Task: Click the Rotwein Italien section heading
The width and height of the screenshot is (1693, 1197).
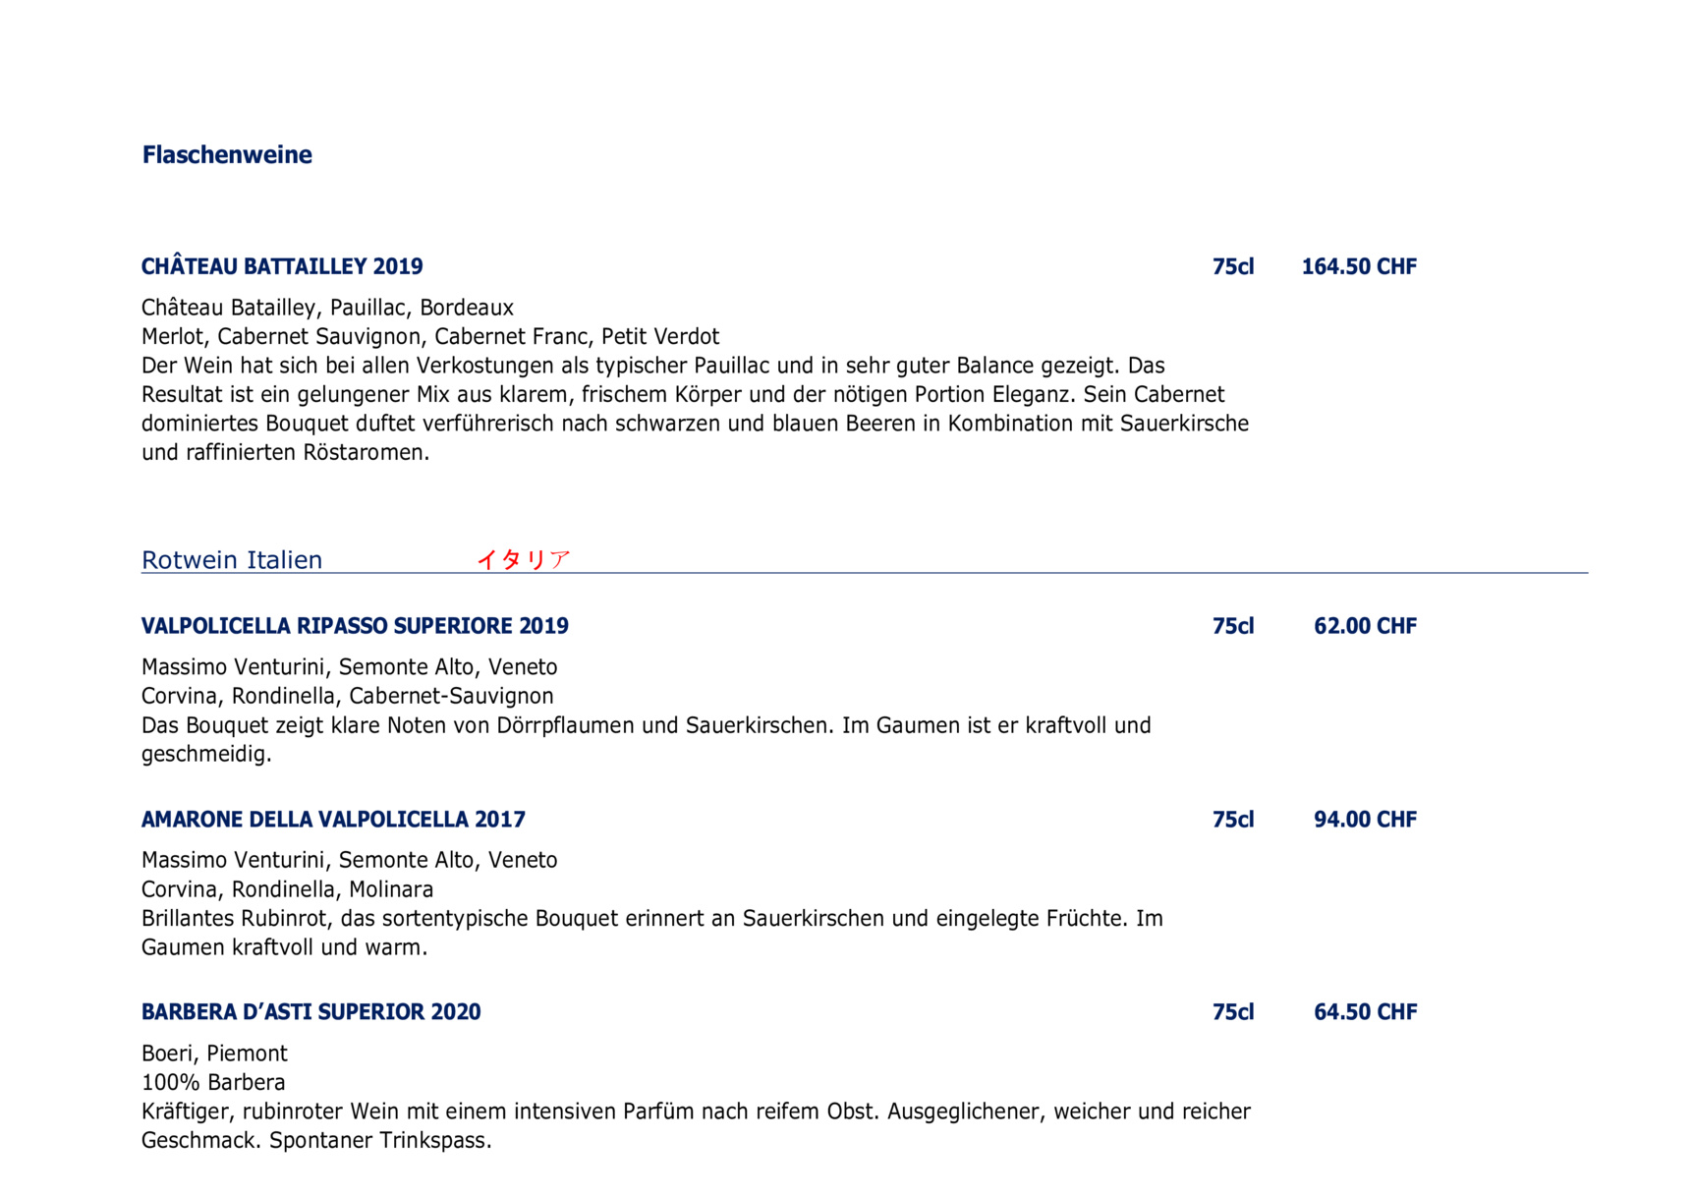Action: pos(232,560)
